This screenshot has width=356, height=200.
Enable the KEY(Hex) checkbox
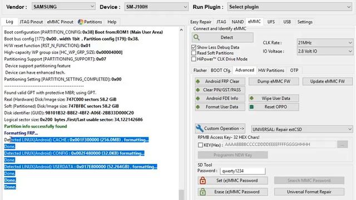tap(200, 145)
